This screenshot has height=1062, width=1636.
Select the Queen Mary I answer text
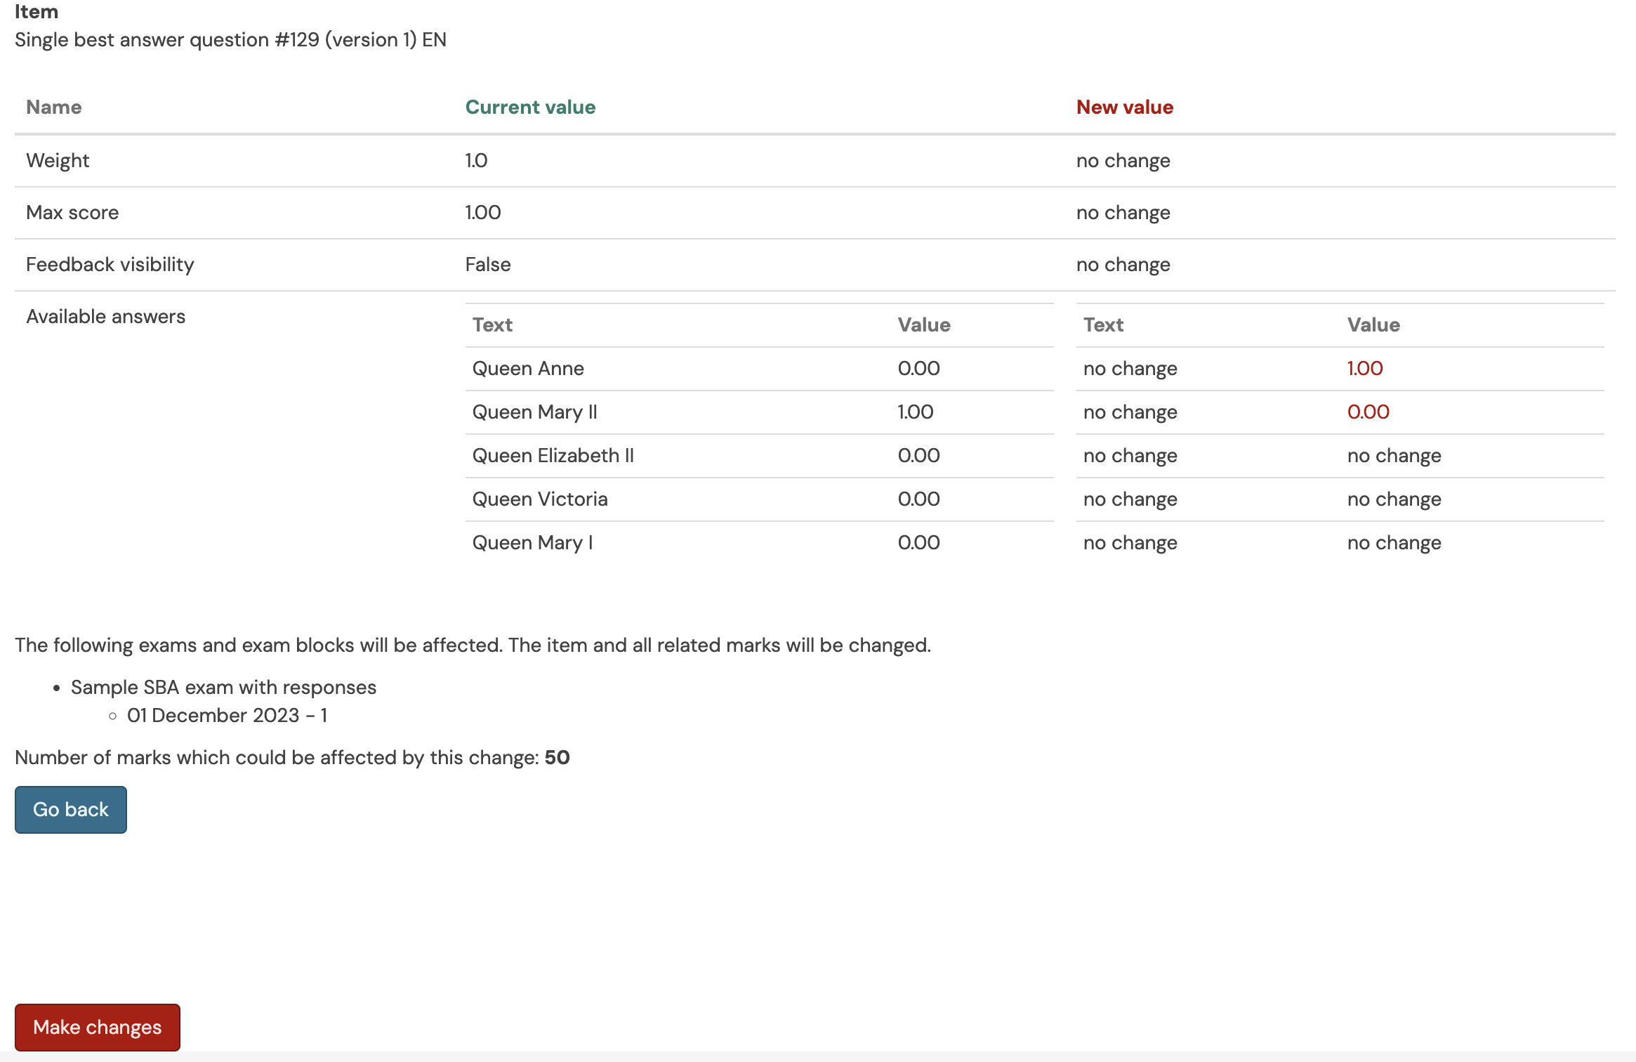(532, 542)
